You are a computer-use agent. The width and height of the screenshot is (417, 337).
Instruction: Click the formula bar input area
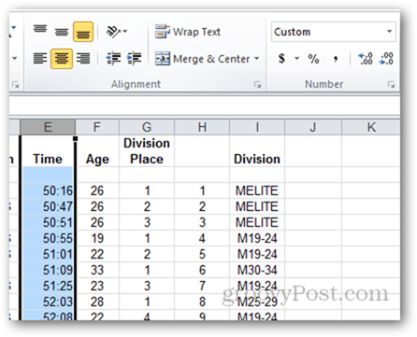[205, 105]
